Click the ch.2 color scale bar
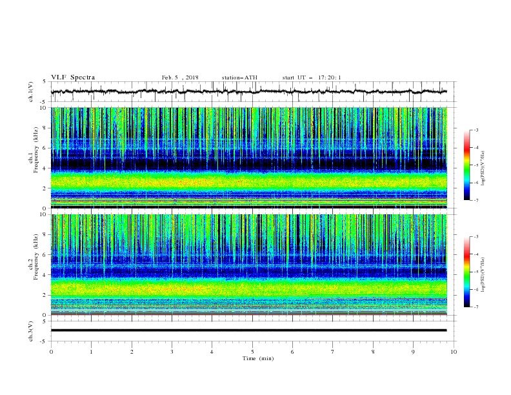 [x=466, y=272]
